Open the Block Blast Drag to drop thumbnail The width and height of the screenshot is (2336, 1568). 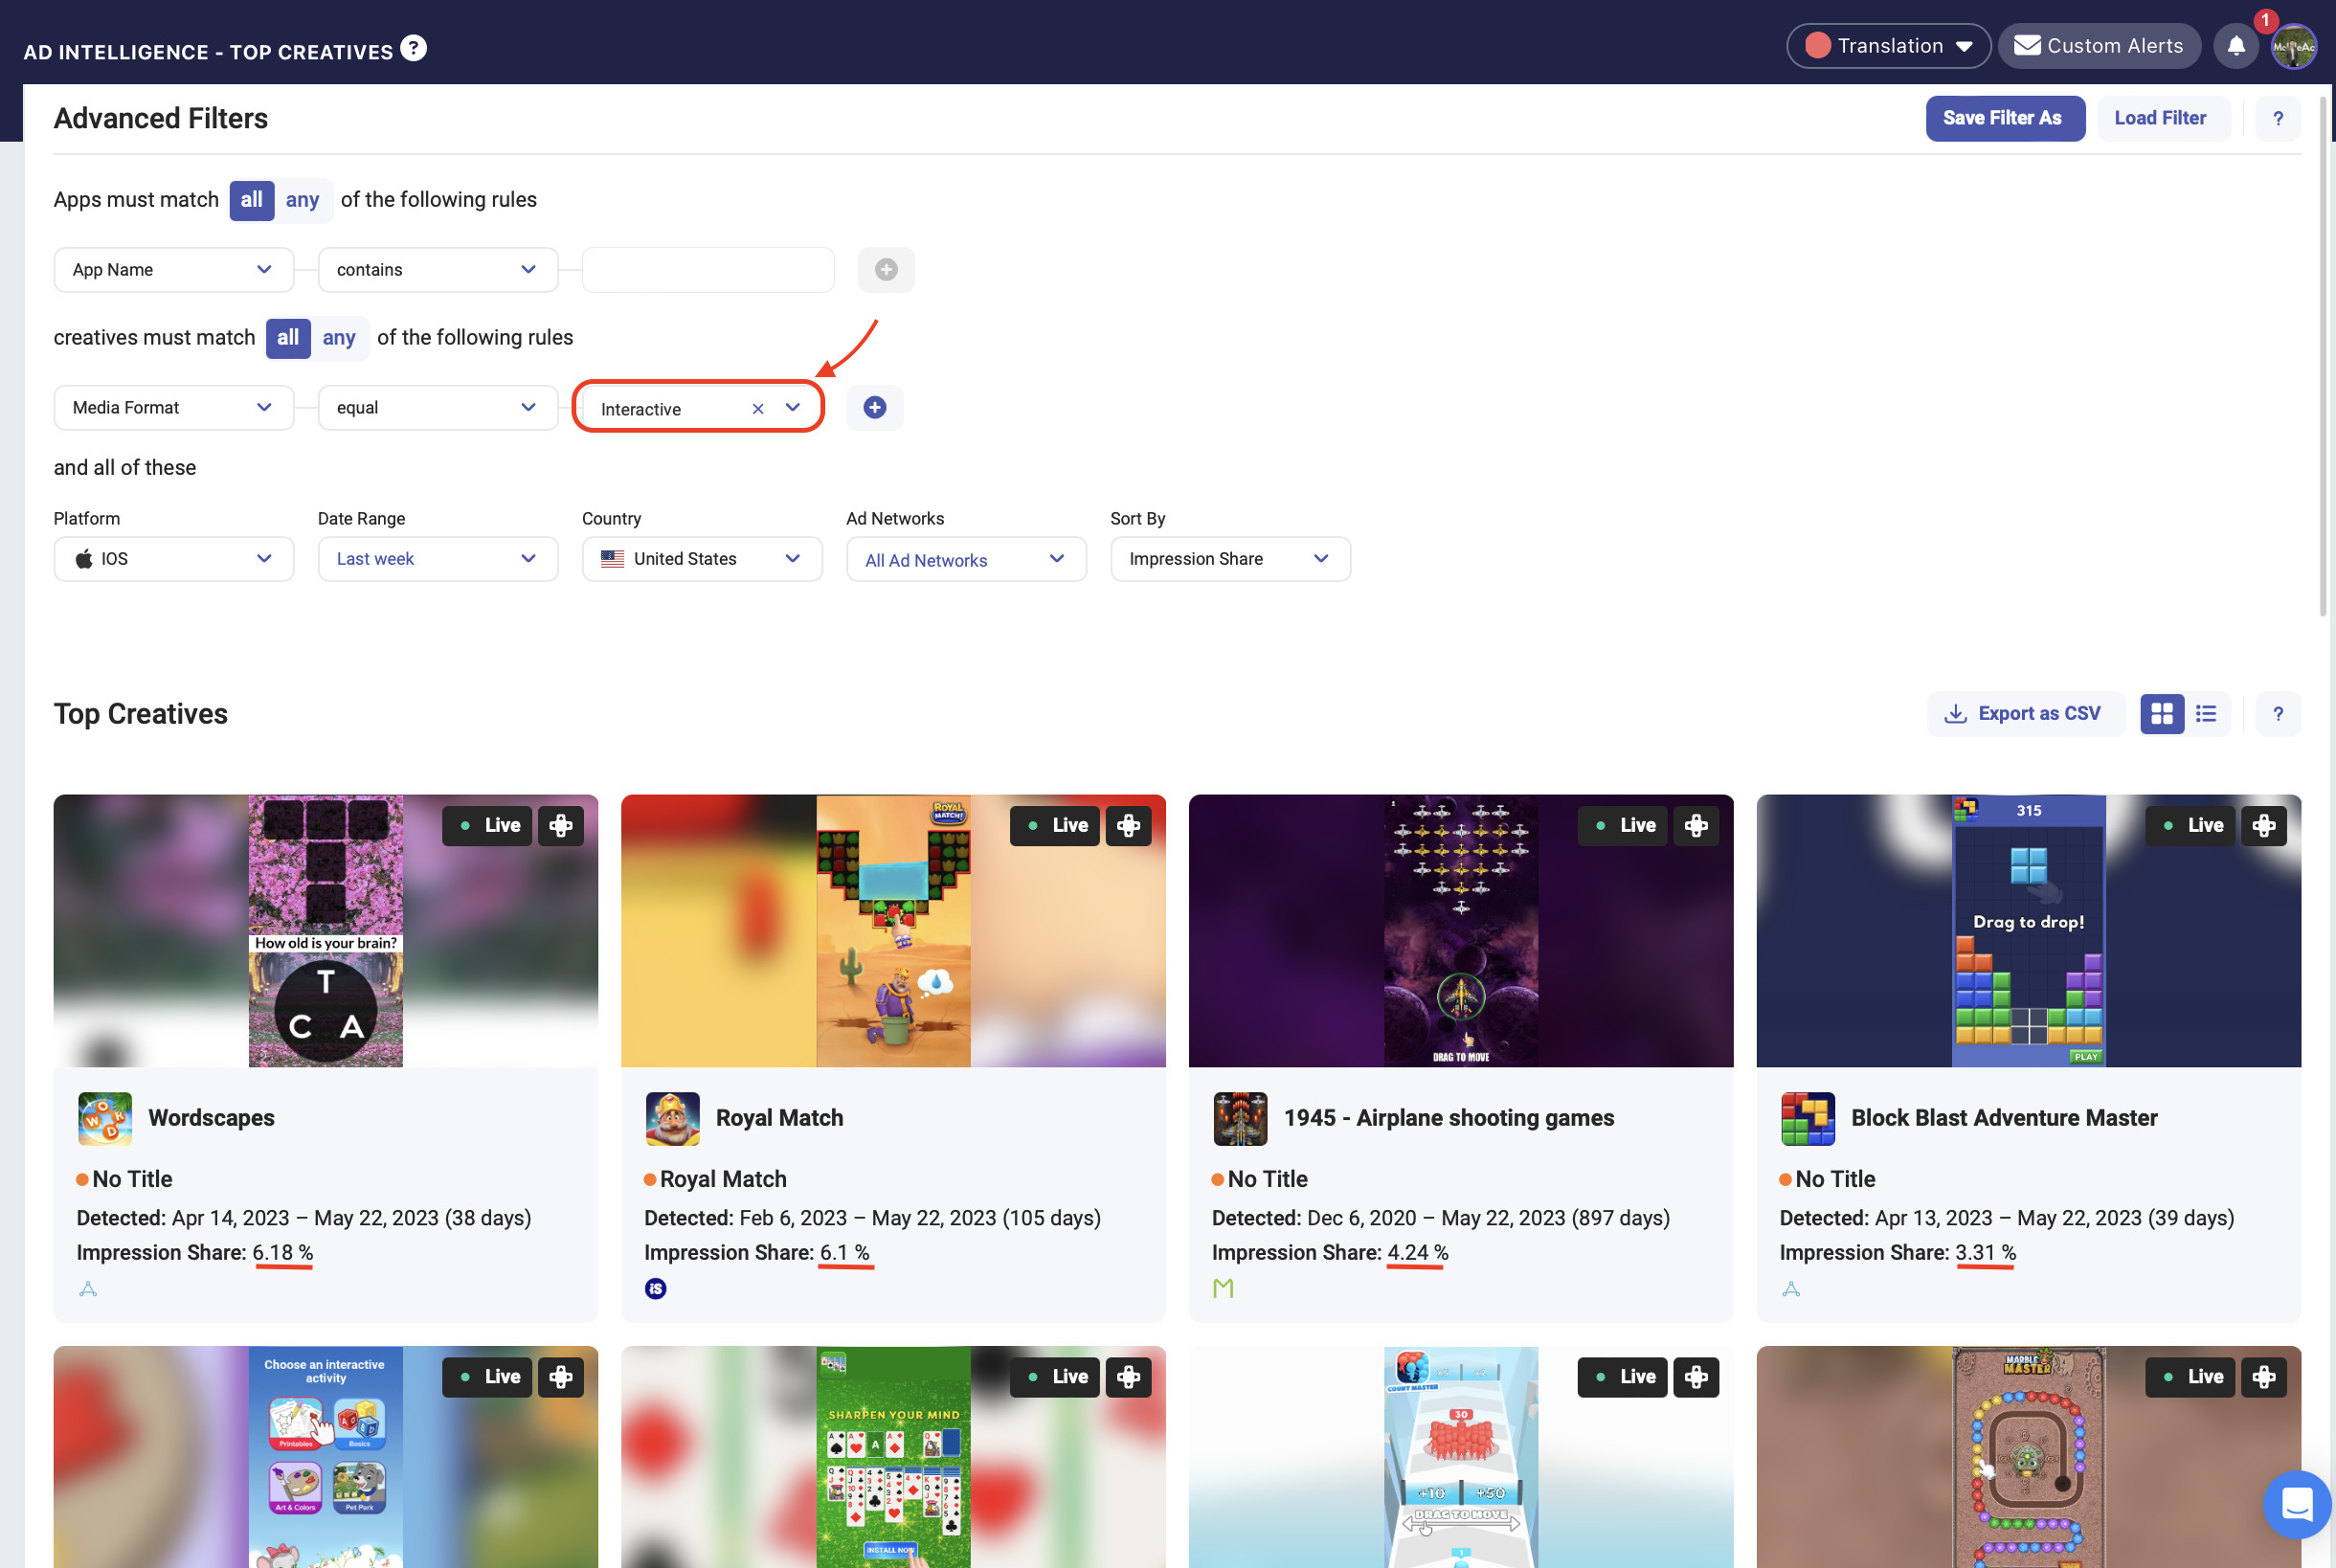(x=2028, y=930)
